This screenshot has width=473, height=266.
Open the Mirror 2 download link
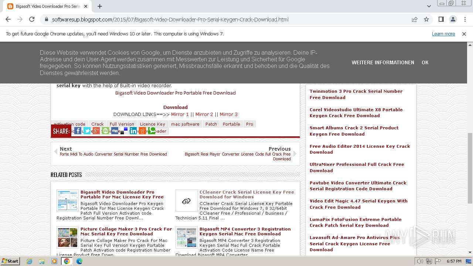(x=204, y=115)
